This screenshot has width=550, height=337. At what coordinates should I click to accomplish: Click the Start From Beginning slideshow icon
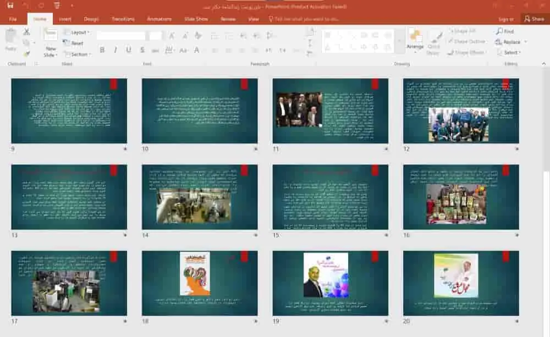coord(57,5)
